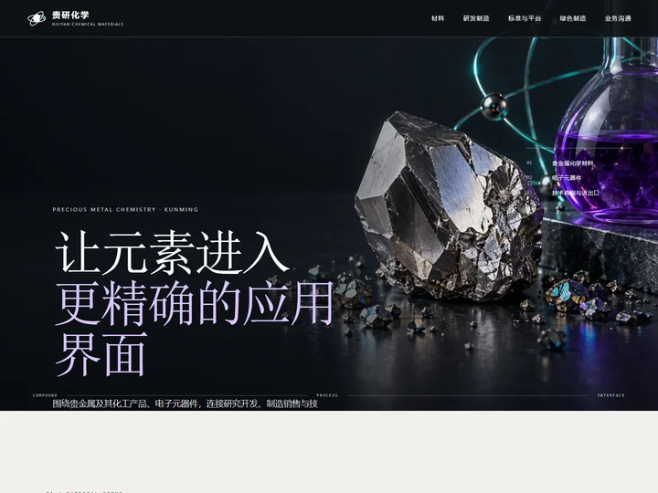Click the PROCESS label on the timeline

[x=327, y=395]
